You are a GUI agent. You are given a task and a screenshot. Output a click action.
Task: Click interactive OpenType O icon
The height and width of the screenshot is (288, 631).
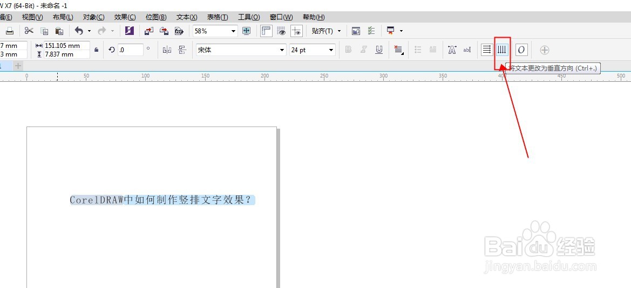521,50
